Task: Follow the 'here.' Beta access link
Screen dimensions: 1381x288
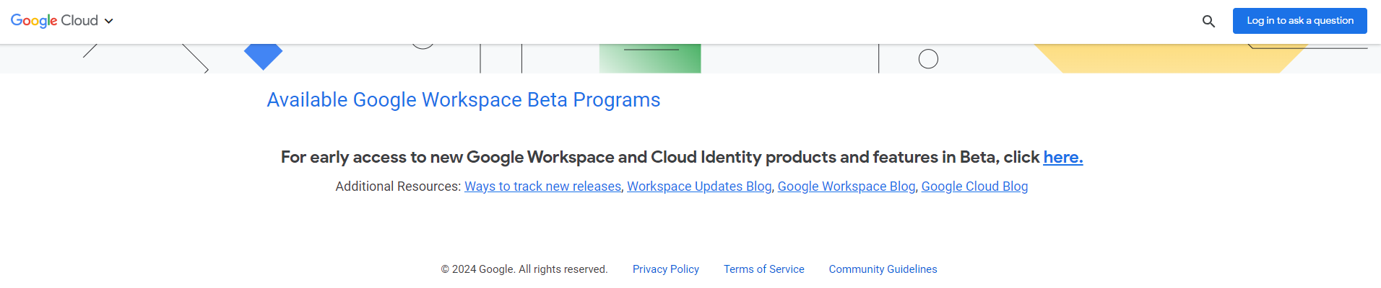Action: click(x=1063, y=157)
